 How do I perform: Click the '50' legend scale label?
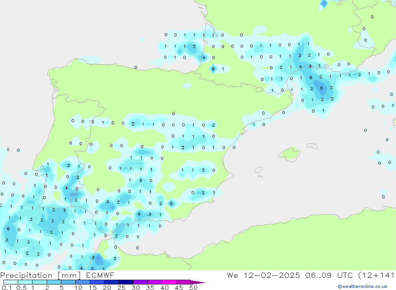(x=194, y=288)
